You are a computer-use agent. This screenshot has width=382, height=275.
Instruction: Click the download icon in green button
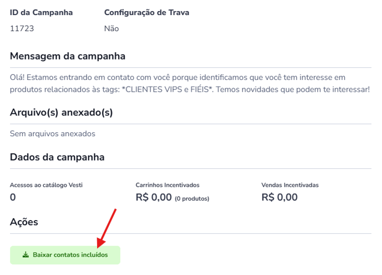(x=26, y=255)
